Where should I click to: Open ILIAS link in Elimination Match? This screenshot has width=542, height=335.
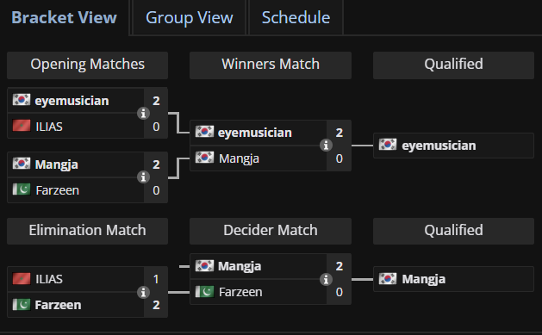click(49, 279)
